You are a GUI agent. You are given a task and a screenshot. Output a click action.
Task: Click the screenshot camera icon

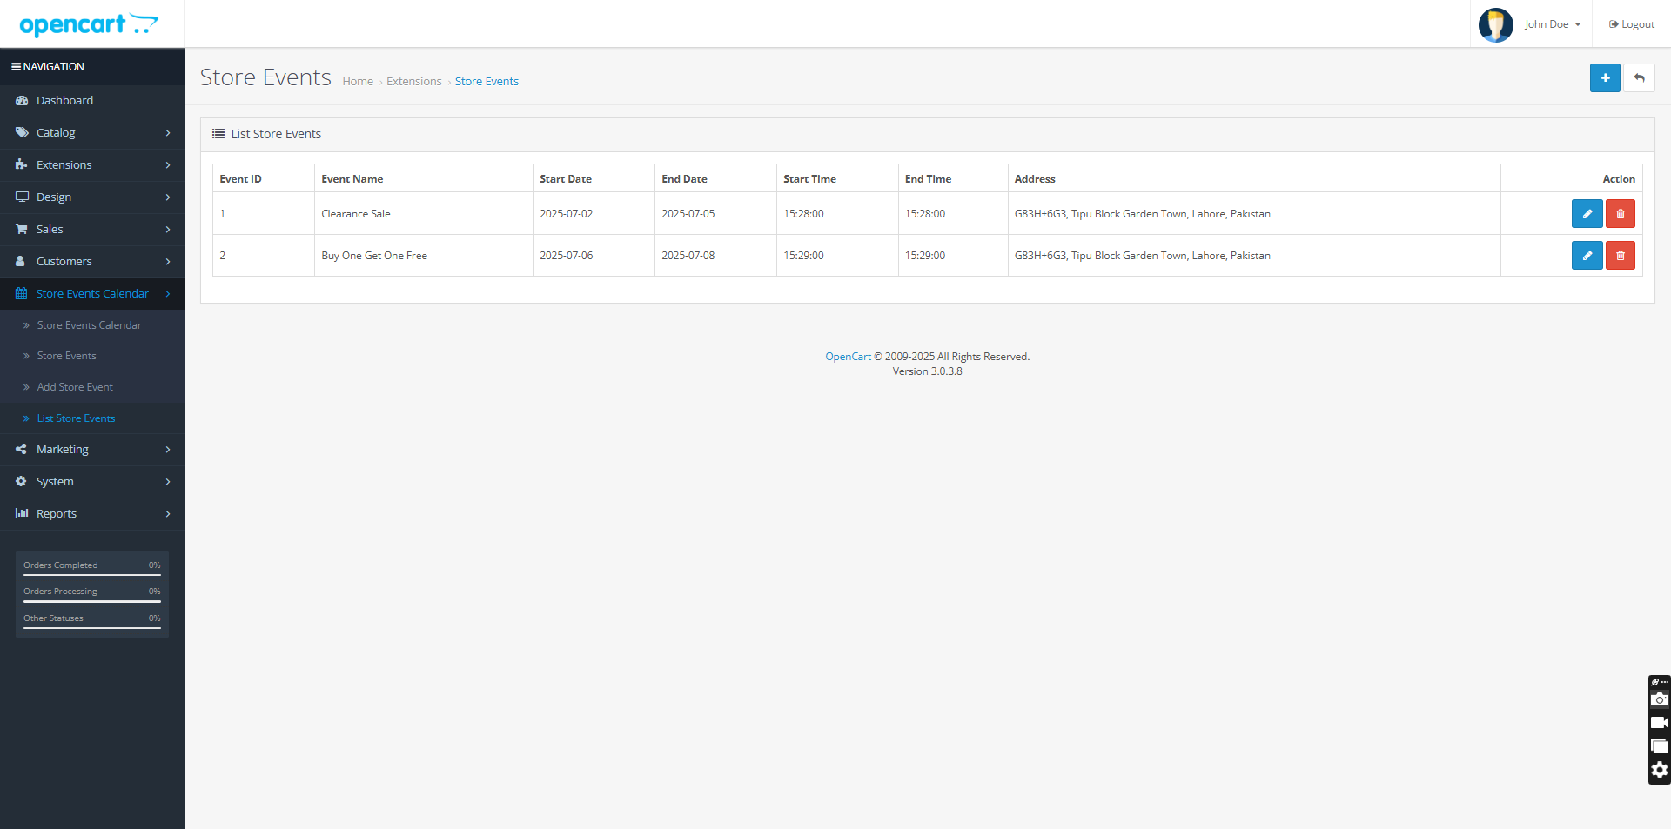pyautogui.click(x=1659, y=699)
